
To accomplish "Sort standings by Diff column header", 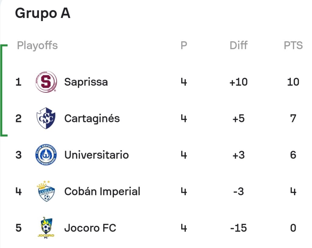I will tap(238, 45).
